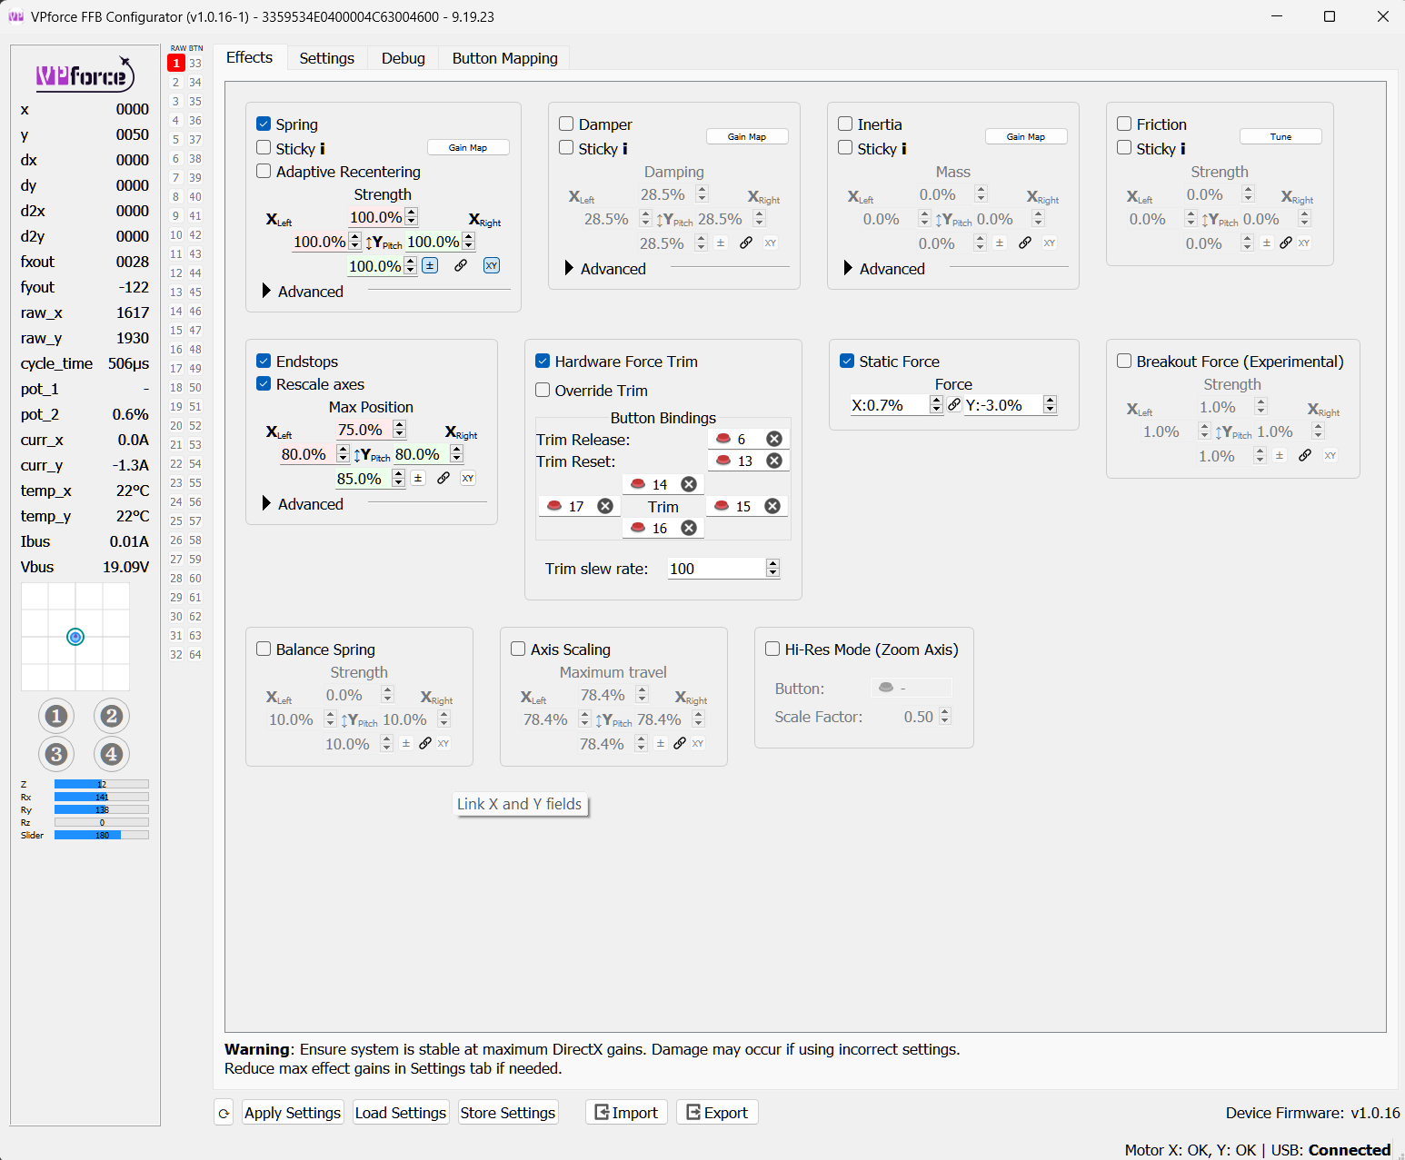The image size is (1405, 1160).
Task: Toggle the Friction plus-minus symmetry icon
Action: (x=1267, y=243)
